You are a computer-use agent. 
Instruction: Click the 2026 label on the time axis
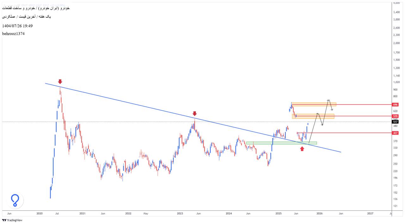point(320,214)
